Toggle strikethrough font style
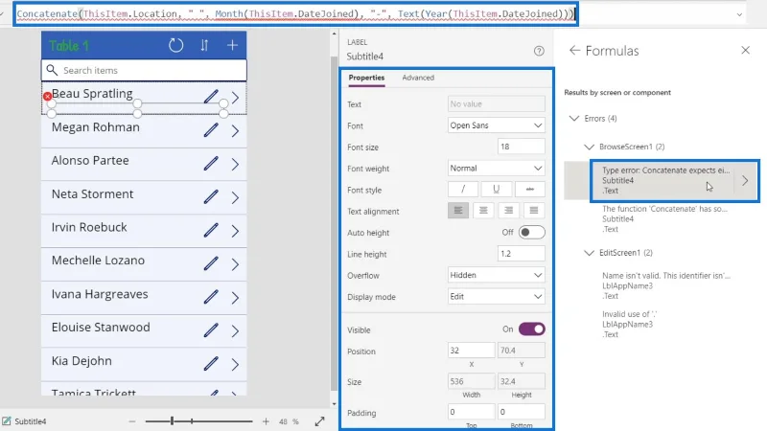Screen dimensions: 767x431 (x=530, y=189)
